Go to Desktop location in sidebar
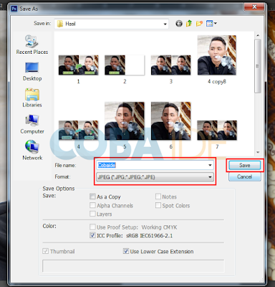The height and width of the screenshot is (287, 275). [x=32, y=71]
